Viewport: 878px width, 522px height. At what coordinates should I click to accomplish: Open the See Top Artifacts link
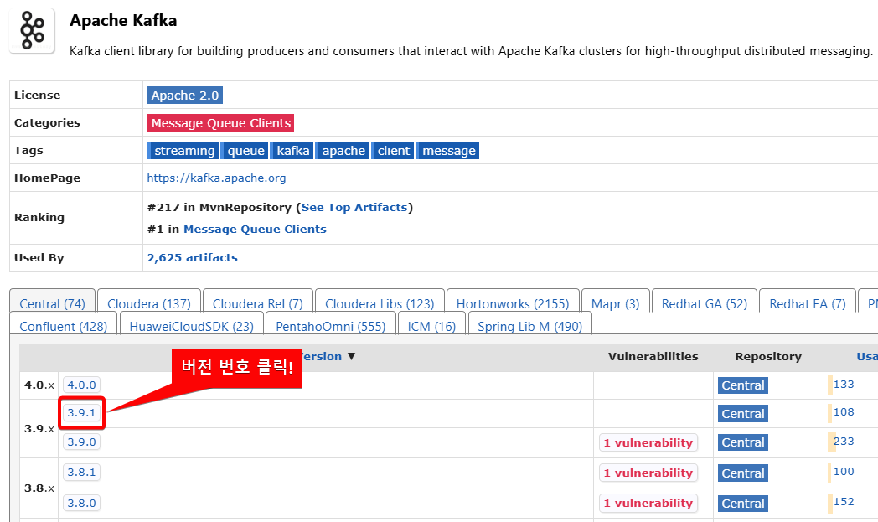click(354, 207)
